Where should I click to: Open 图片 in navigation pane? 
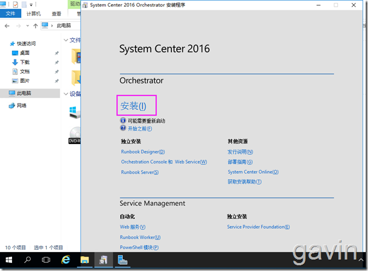point(25,81)
